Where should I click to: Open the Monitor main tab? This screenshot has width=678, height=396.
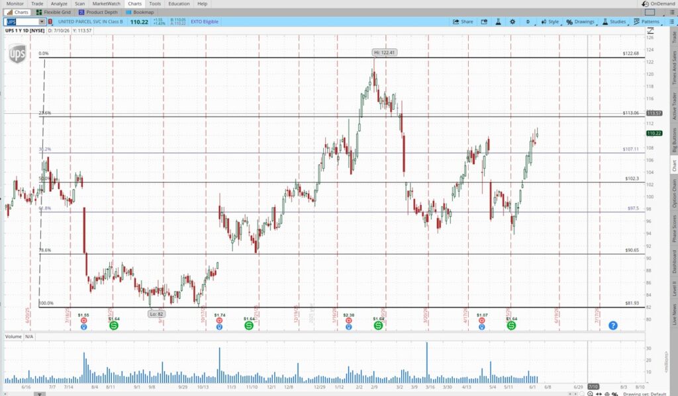pos(15,3)
